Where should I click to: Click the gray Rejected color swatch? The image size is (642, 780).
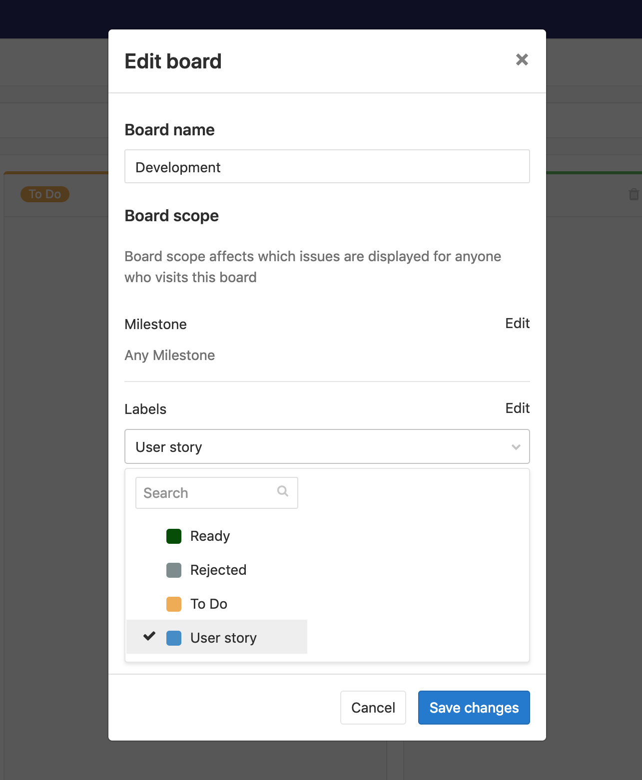point(174,570)
